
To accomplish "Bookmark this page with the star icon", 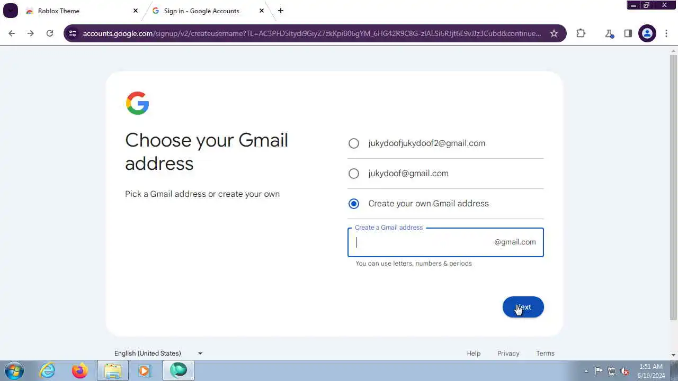I will 554,33.
